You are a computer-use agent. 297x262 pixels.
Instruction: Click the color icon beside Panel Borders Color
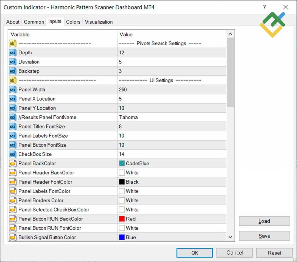pos(12,201)
